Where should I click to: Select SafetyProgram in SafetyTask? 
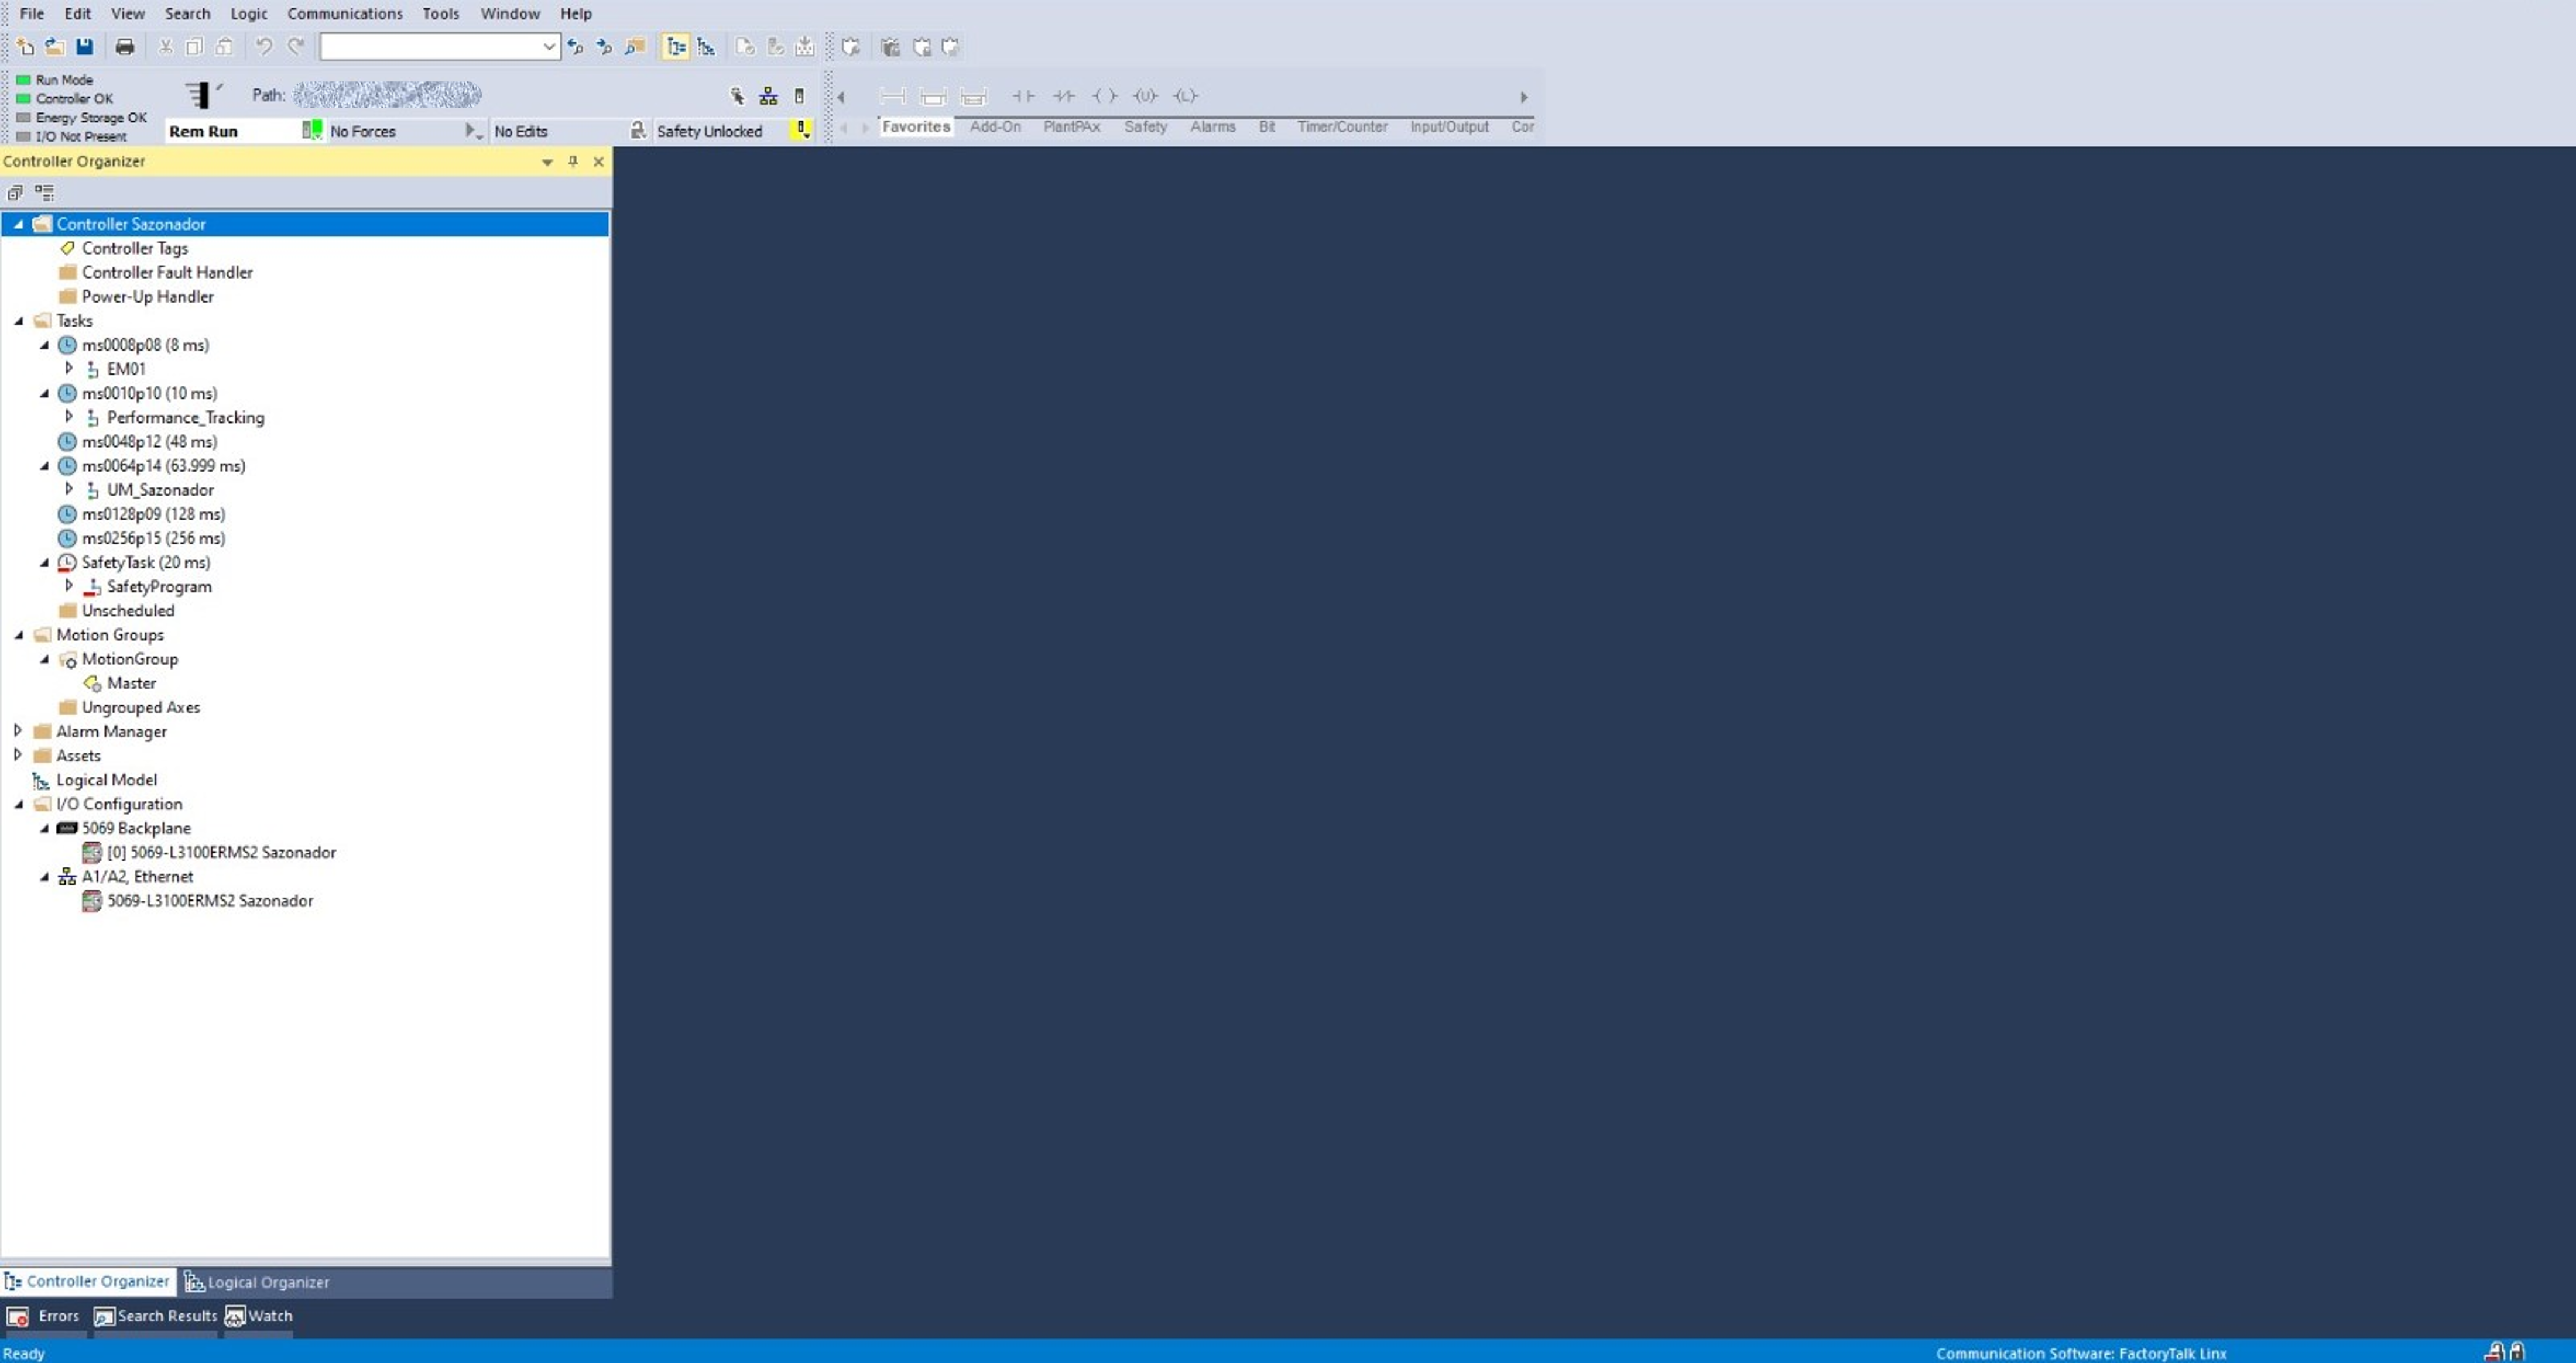[x=160, y=586]
